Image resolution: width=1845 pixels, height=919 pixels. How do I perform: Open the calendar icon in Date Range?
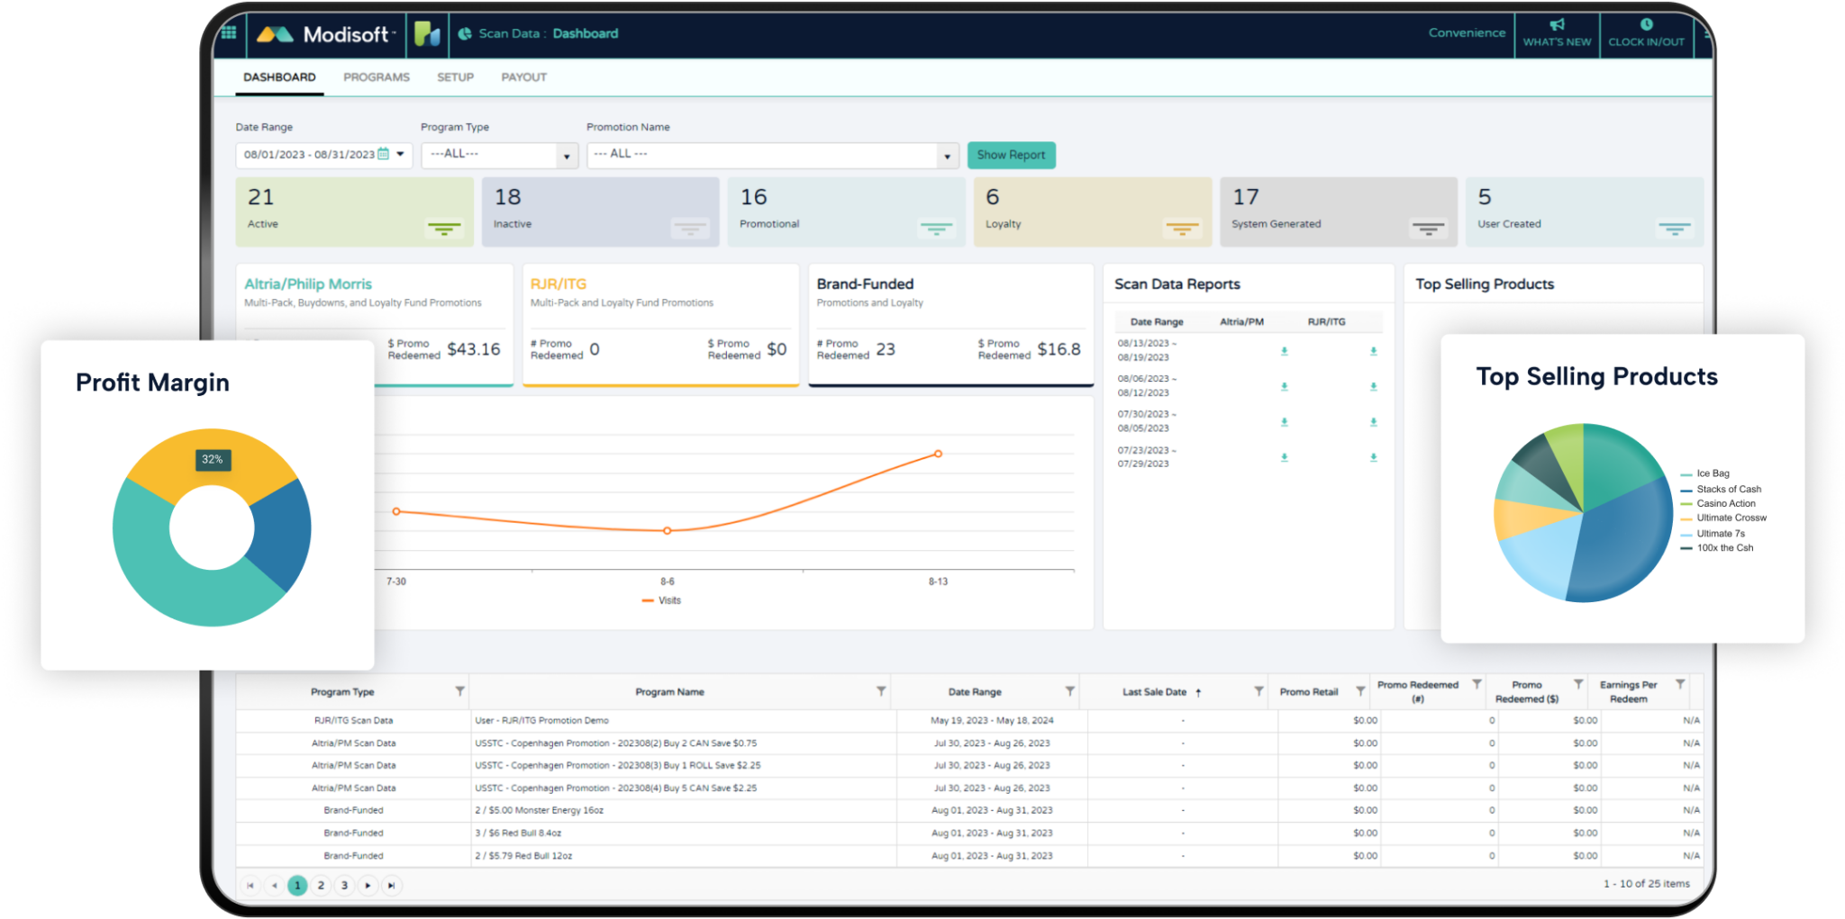pyautogui.click(x=384, y=154)
